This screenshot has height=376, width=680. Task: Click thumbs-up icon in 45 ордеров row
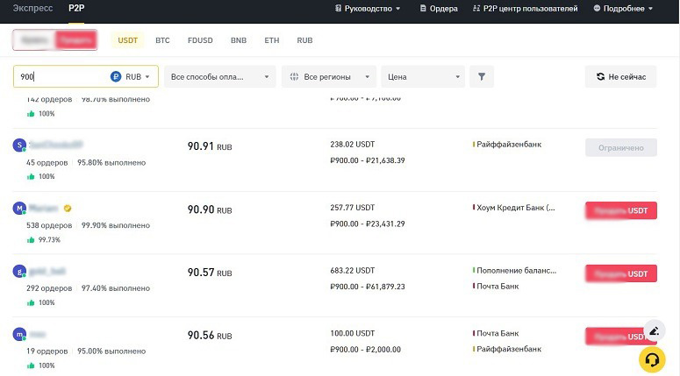(31, 176)
